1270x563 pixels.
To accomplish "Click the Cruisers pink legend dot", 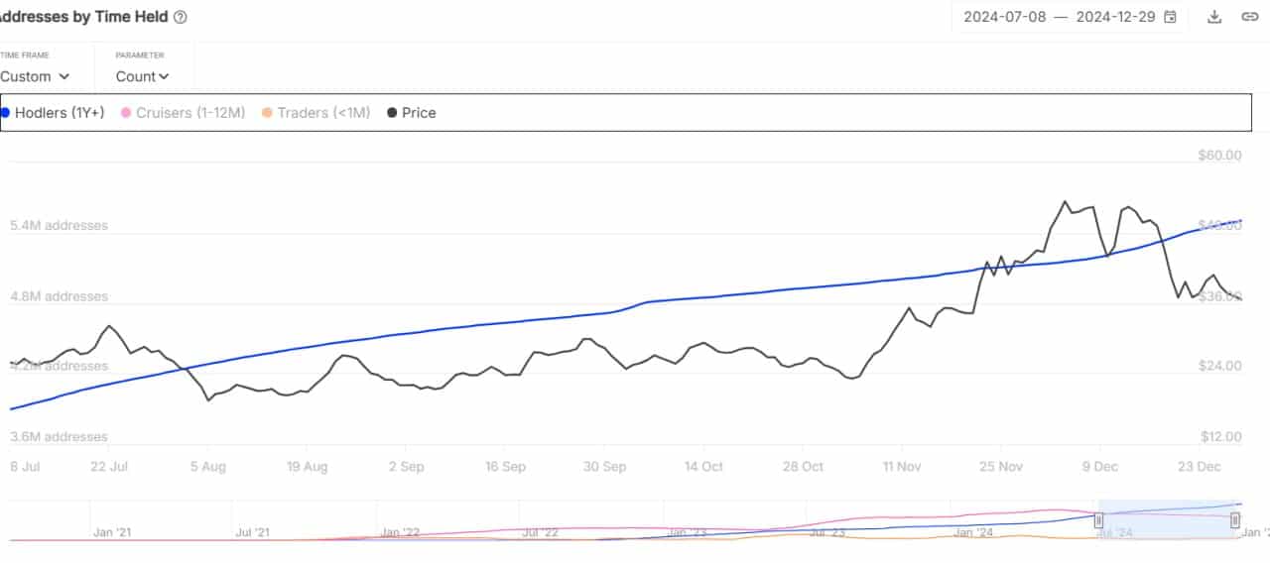I will coord(126,113).
